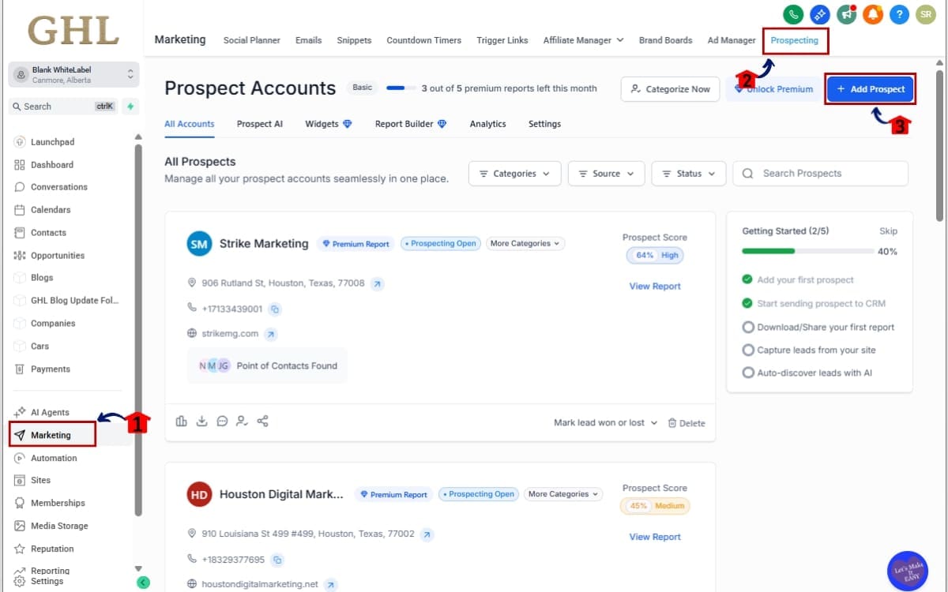This screenshot has height=592, width=948.
Task: Click the green phone dialer icon
Action: [793, 14]
